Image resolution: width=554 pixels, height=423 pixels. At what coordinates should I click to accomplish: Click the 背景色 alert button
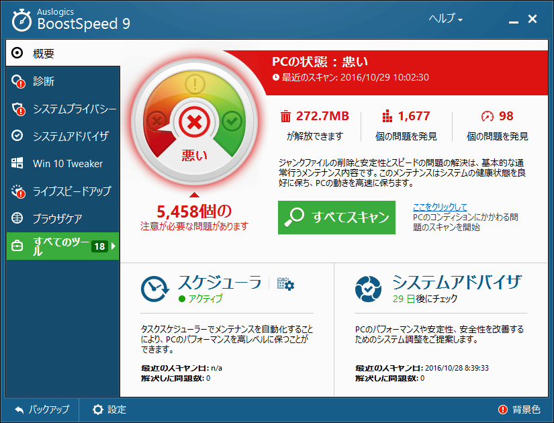point(519,409)
